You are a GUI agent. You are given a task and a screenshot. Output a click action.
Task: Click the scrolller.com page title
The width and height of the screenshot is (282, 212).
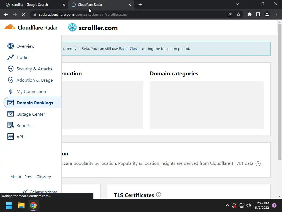click(98, 28)
